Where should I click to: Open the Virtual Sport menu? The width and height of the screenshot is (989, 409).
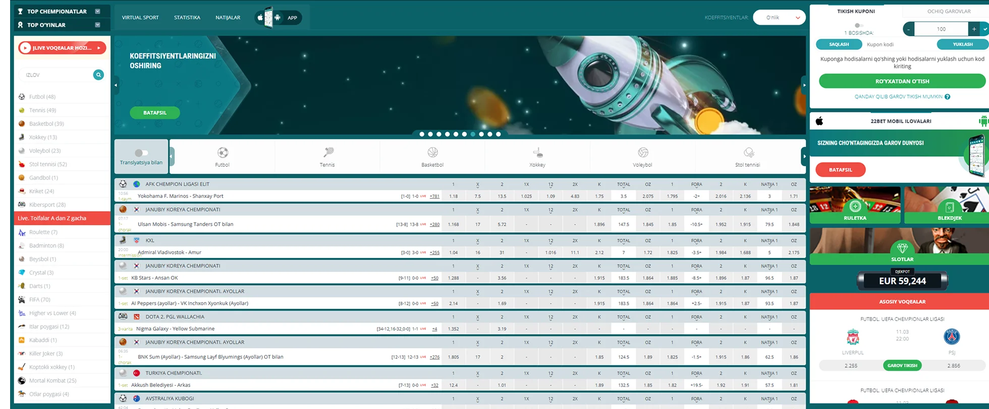pyautogui.click(x=140, y=18)
